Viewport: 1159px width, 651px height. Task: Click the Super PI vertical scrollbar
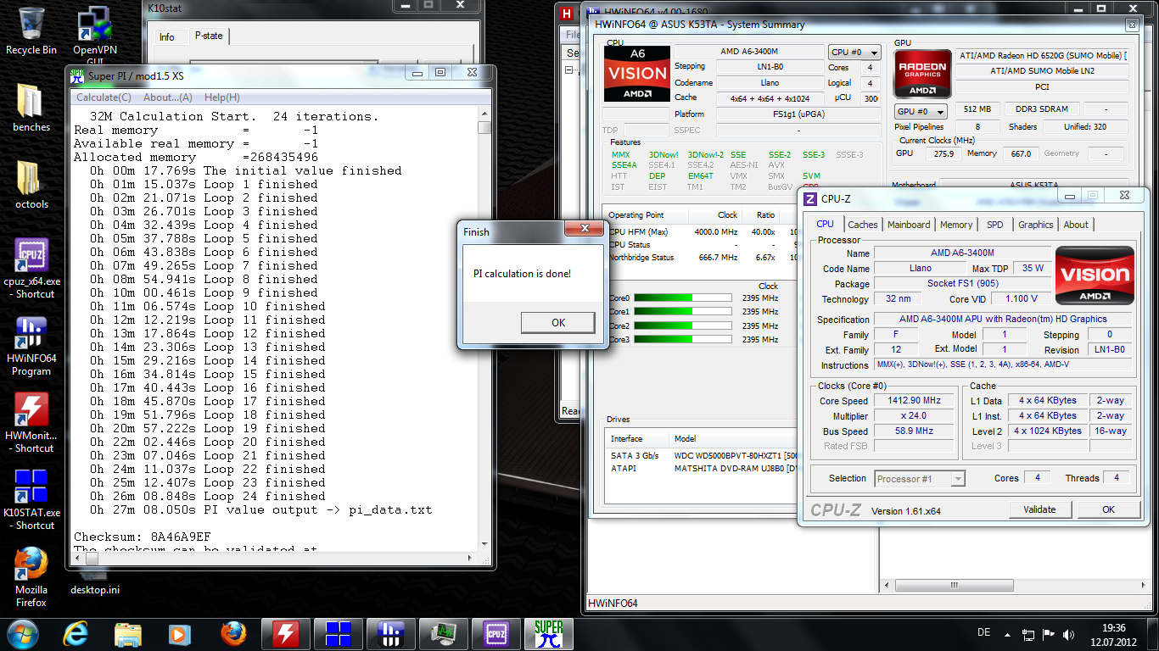484,331
